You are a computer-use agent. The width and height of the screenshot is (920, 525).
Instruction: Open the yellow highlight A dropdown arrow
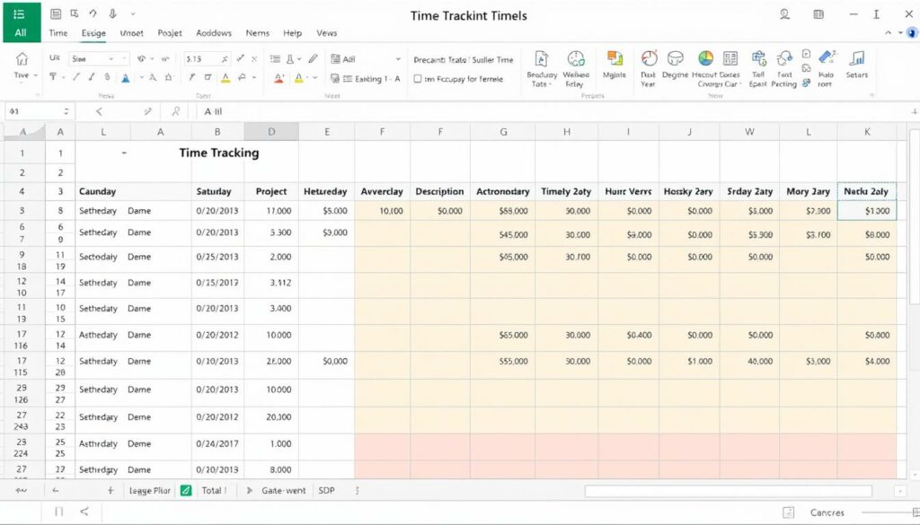tap(315, 77)
